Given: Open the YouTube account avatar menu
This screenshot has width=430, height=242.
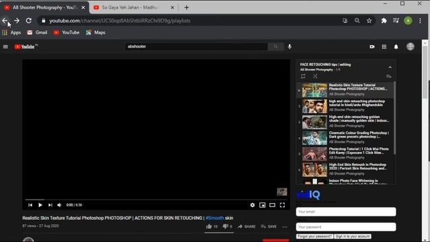Looking at the screenshot, I should point(411,46).
